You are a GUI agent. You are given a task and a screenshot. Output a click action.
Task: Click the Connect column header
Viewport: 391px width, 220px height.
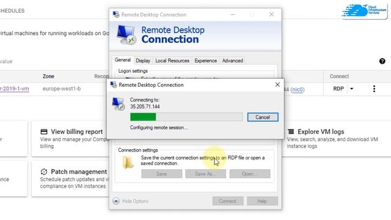coord(339,76)
